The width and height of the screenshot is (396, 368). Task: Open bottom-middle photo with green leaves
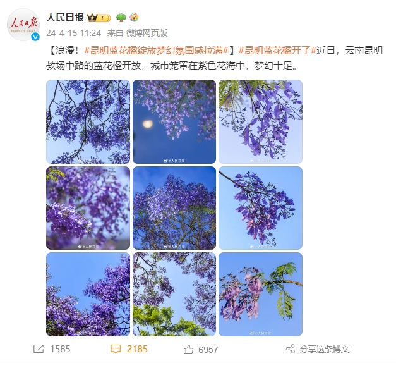tap(174, 294)
